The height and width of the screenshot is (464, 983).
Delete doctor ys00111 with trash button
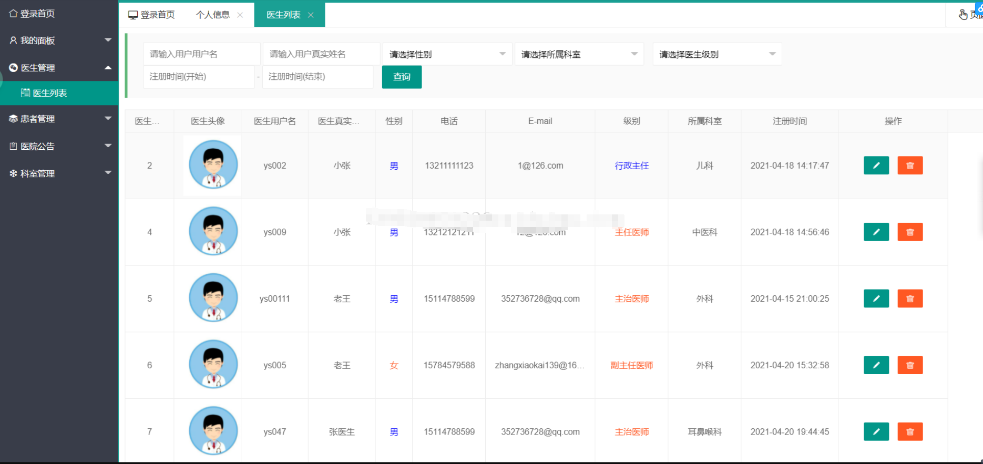(x=910, y=298)
